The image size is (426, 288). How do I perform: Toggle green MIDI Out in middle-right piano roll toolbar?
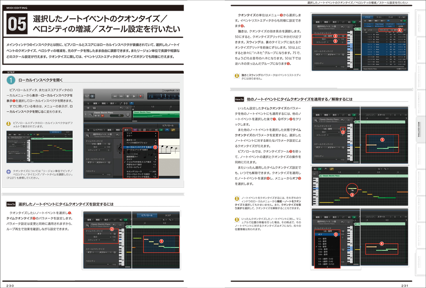[x=320, y=169]
